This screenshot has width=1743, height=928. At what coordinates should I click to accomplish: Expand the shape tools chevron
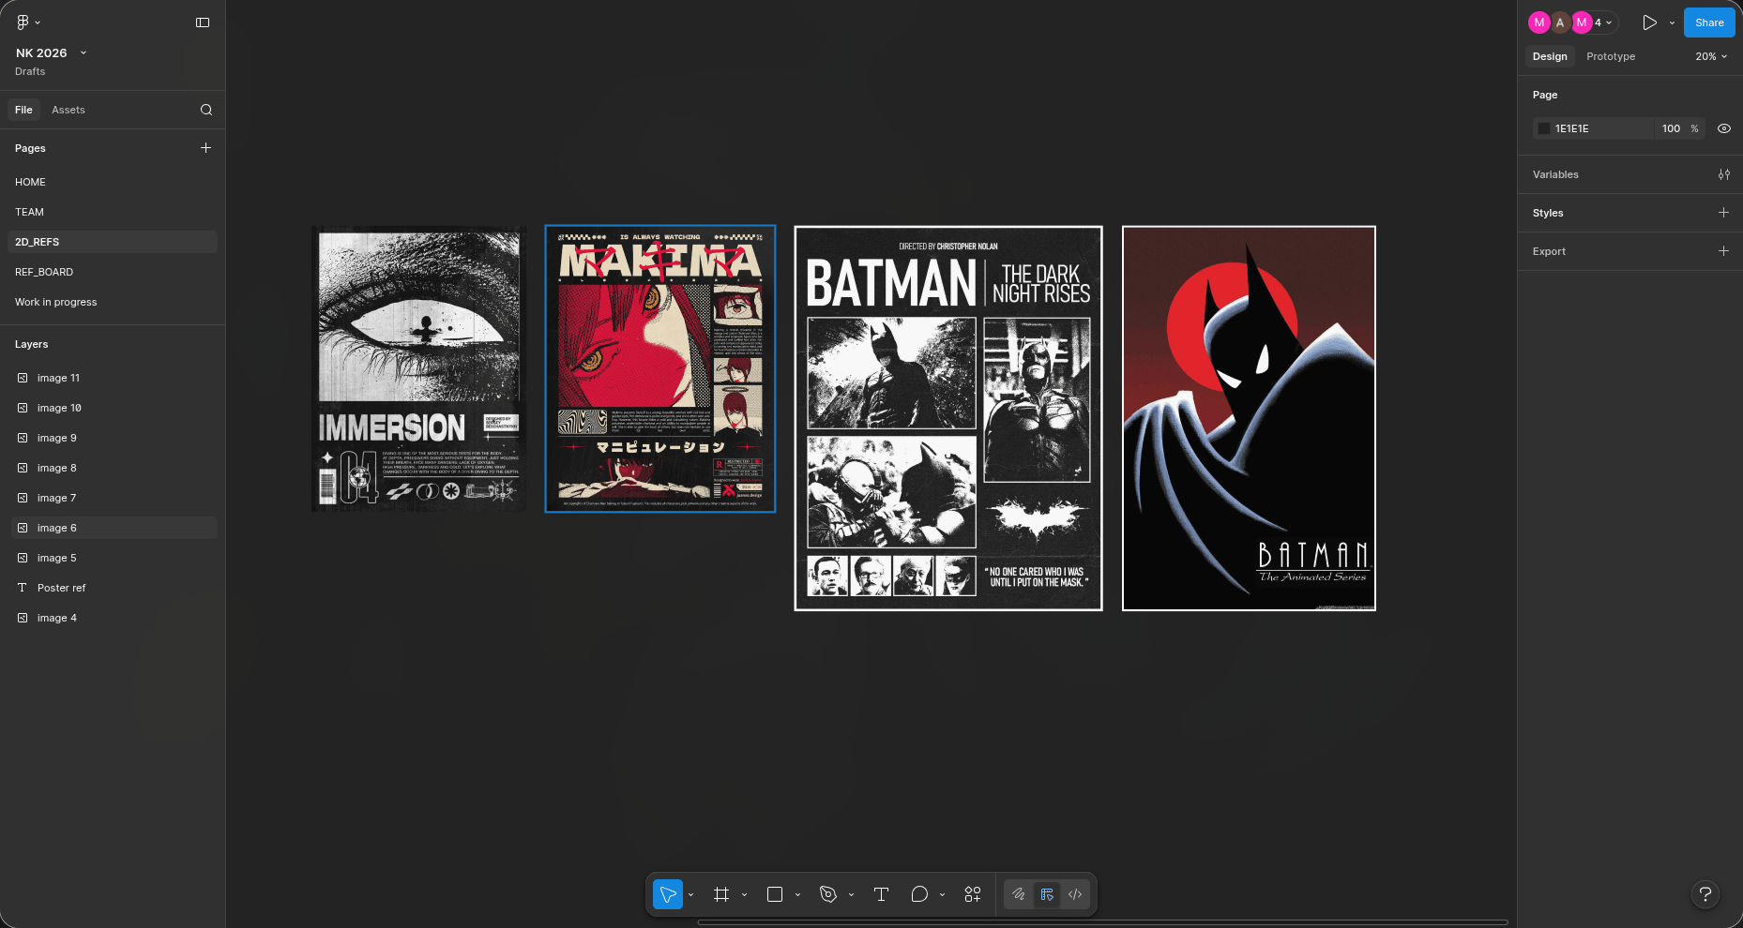tap(798, 894)
